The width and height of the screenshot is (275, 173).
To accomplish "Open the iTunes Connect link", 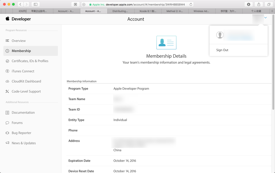I will coord(23,71).
